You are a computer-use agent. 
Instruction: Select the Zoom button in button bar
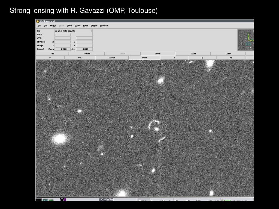click(158, 54)
